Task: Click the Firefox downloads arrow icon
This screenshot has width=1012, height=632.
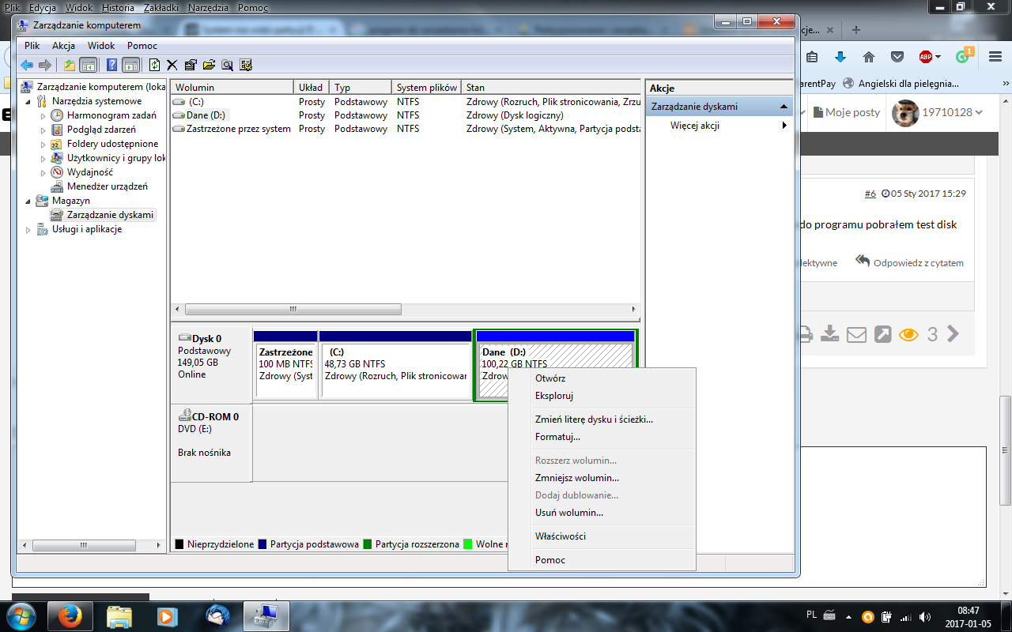Action: point(840,57)
